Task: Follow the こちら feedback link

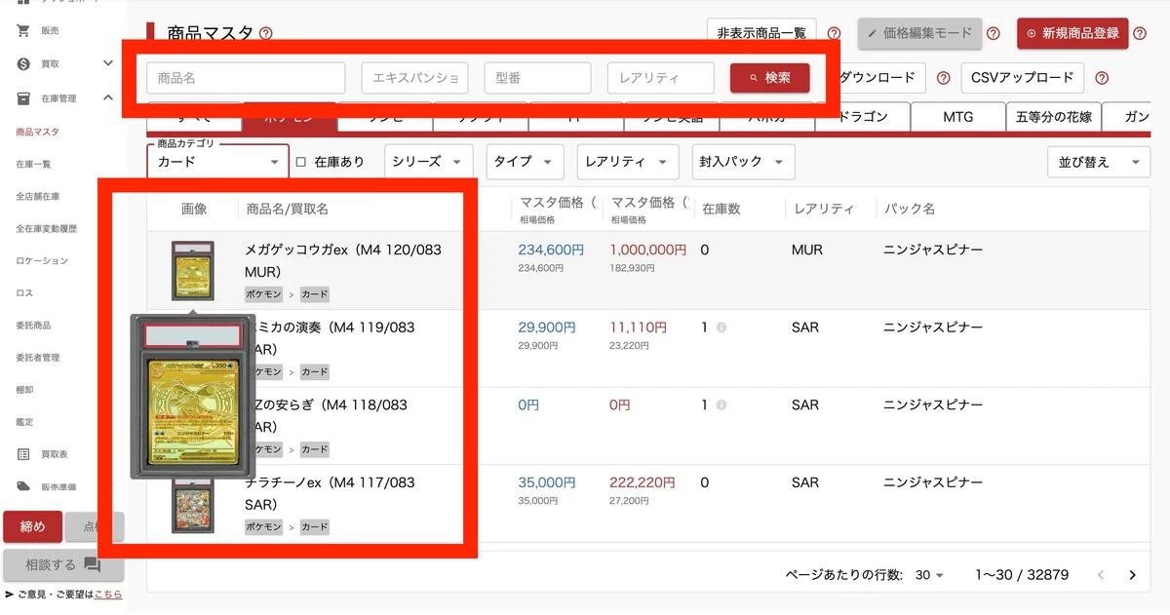Action: pyautogui.click(x=108, y=594)
